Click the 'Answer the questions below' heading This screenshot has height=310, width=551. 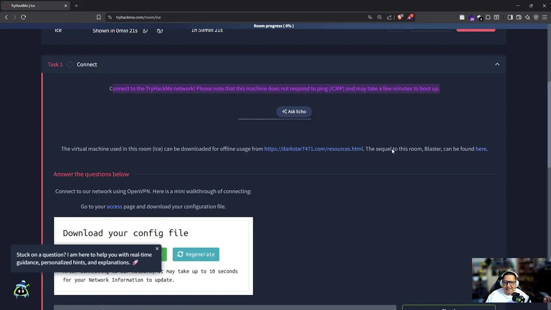[x=91, y=174]
